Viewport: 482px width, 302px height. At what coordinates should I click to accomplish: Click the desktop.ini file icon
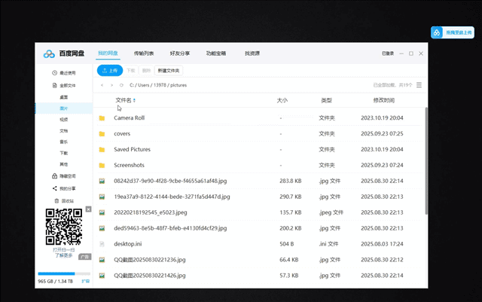[102, 244]
